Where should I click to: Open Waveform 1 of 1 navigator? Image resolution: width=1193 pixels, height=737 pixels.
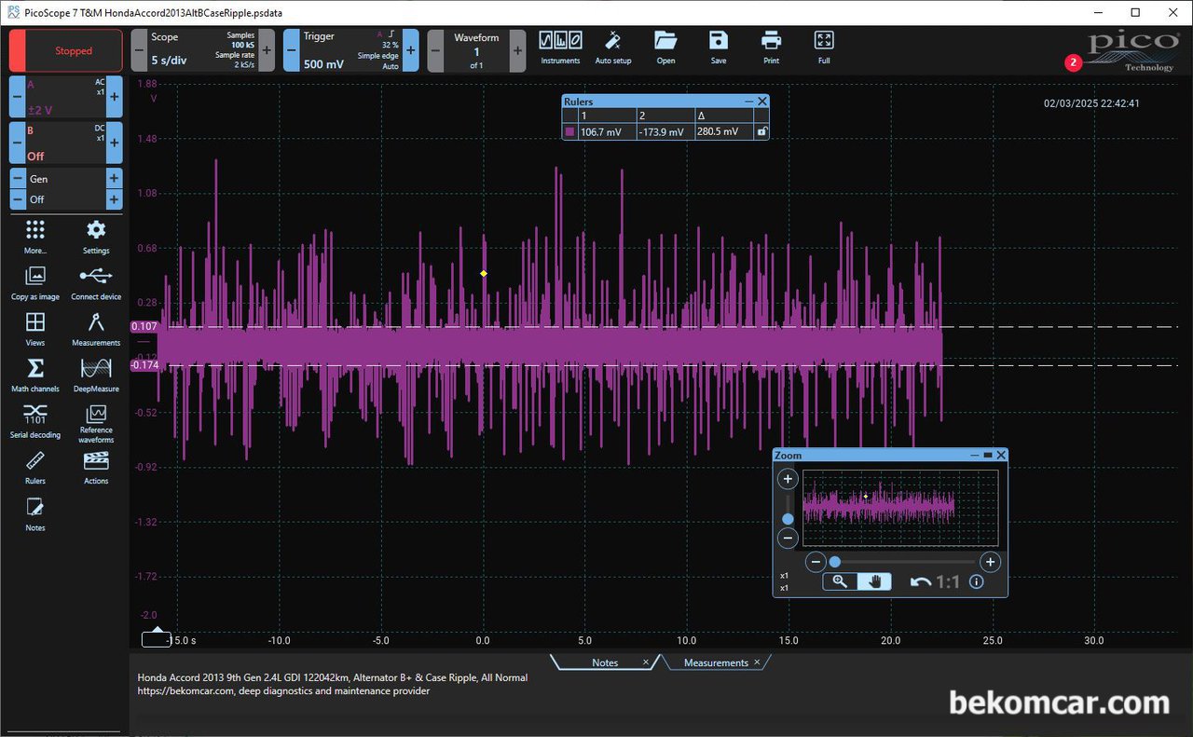476,50
